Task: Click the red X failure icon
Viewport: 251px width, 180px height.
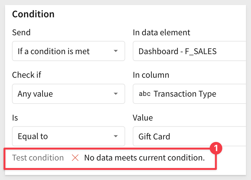Action: tap(75, 158)
